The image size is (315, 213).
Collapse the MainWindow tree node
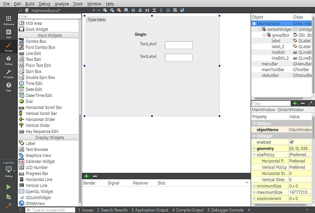tap(254, 24)
